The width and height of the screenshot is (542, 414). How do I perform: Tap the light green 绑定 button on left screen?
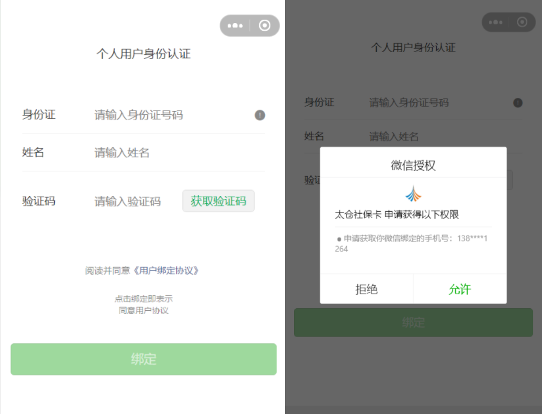click(x=143, y=359)
